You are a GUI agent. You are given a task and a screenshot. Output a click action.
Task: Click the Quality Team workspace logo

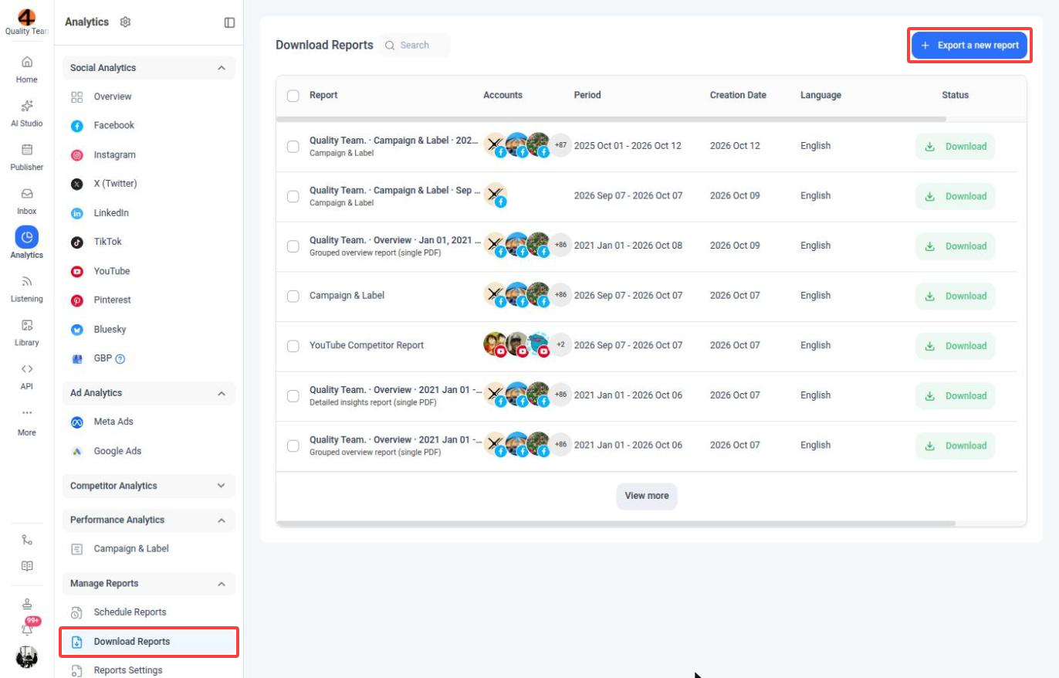(27, 17)
